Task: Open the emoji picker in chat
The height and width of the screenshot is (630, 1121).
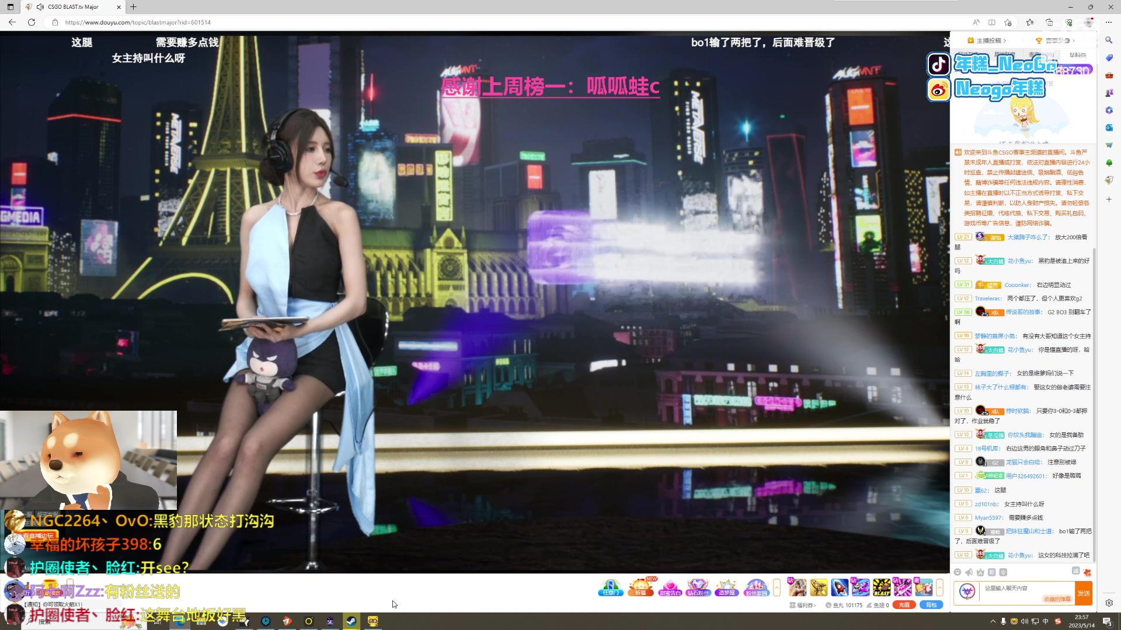Action: (x=958, y=572)
